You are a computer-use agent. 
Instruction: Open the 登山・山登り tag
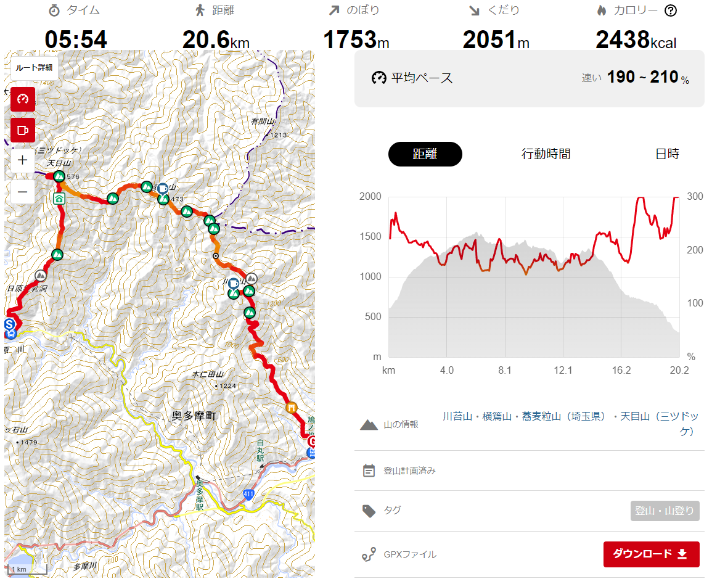[x=665, y=511]
